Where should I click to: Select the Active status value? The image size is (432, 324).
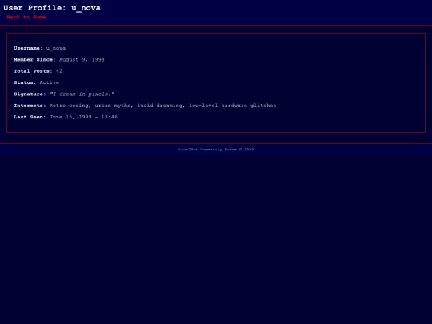(x=50, y=82)
